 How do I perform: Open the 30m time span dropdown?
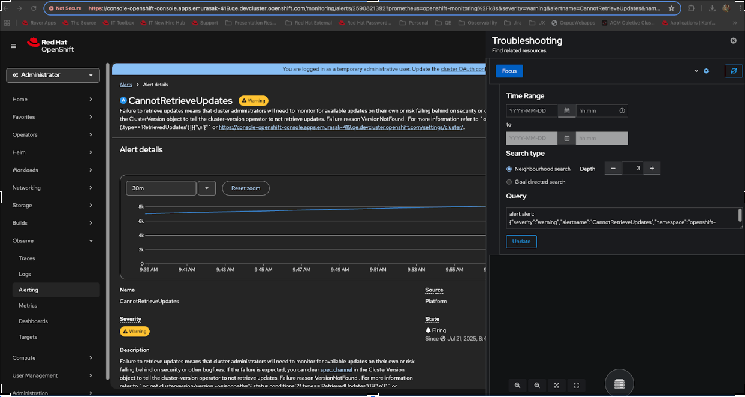[206, 188]
